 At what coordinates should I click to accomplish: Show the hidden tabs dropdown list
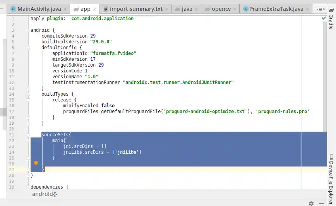(x=320, y=9)
